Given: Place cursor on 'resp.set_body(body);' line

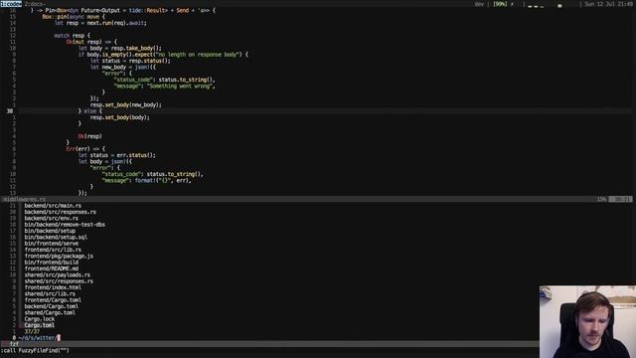Looking at the screenshot, I should pos(119,117).
